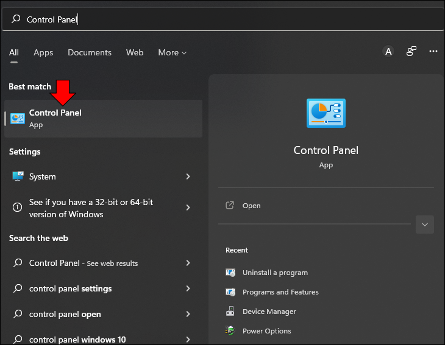Open Uninstall a program from Recent
445x345 pixels.
275,273
